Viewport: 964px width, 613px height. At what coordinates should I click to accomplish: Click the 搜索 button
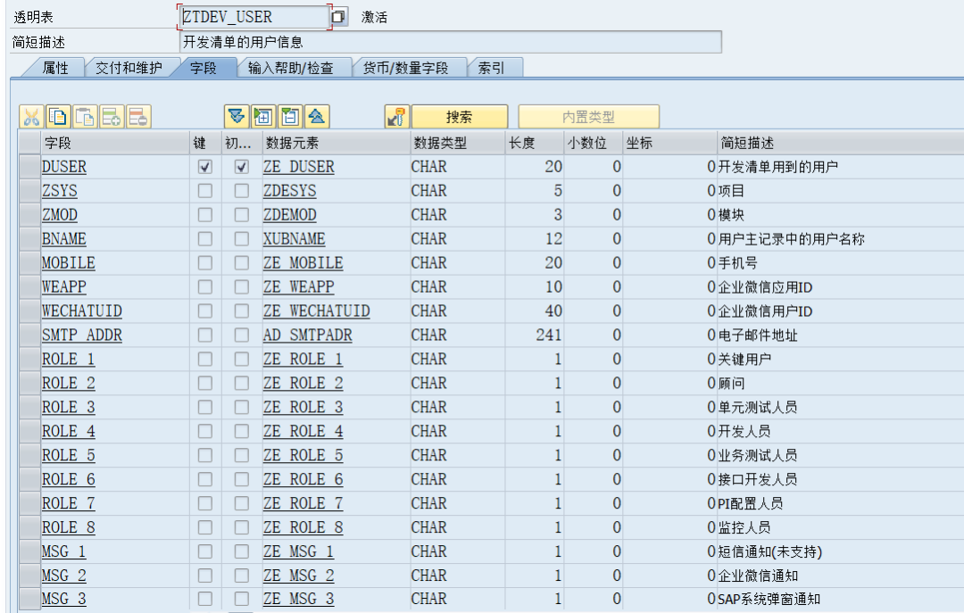click(x=460, y=117)
